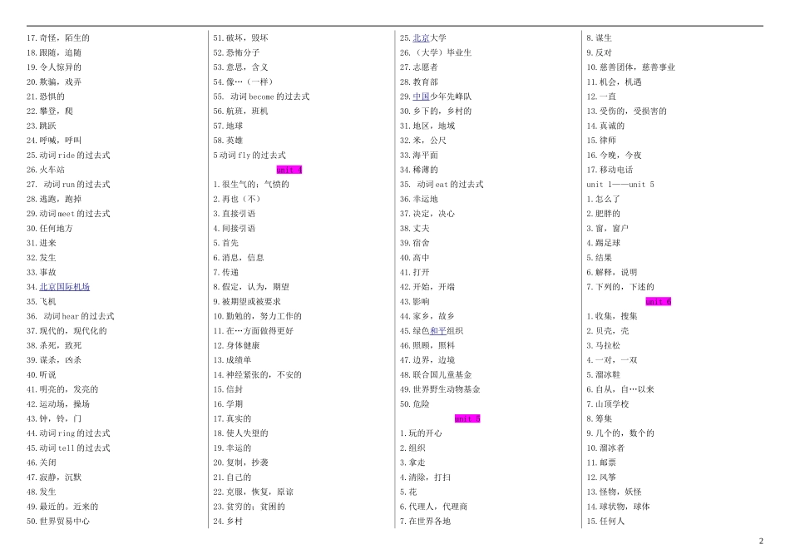Image resolution: width=790 pixels, height=559 pixels.
Task: Click line '5动词fly的过去式'
Action: tap(249, 156)
